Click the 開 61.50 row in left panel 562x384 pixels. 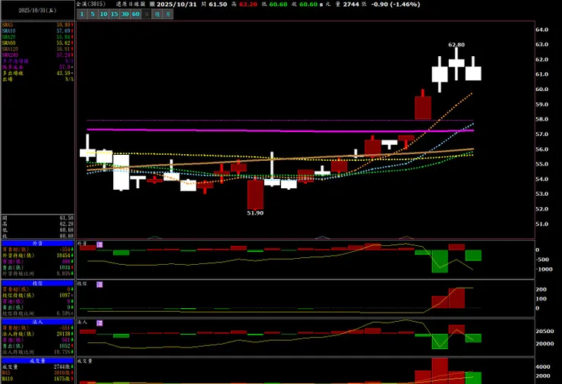point(38,218)
